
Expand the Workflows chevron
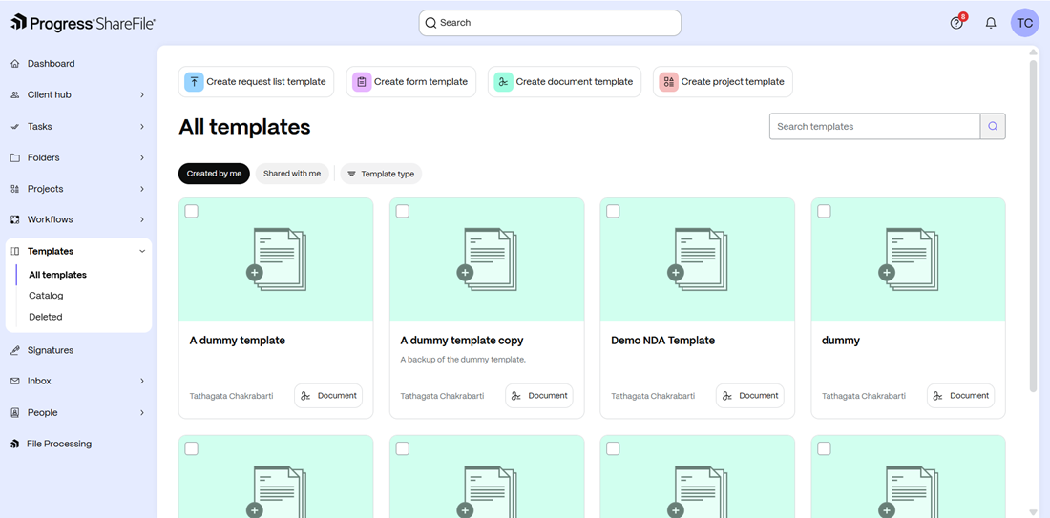pos(142,219)
